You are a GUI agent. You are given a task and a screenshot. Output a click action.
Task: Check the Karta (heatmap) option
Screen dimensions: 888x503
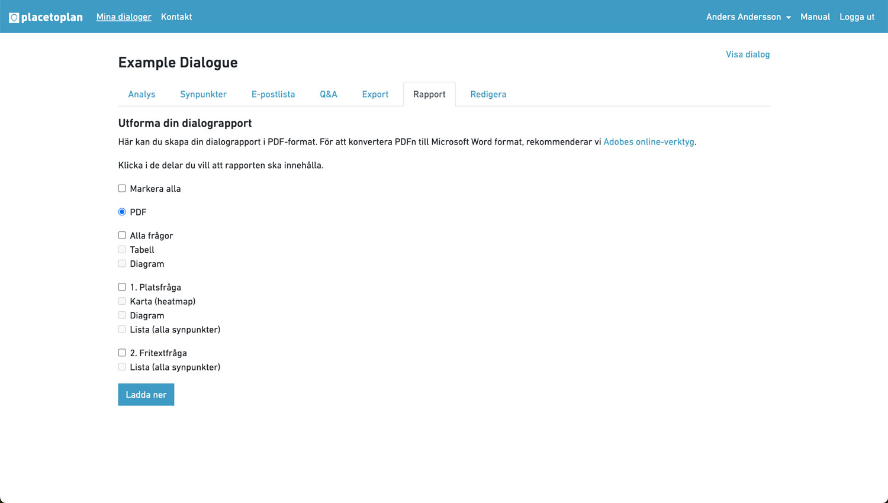click(x=122, y=301)
